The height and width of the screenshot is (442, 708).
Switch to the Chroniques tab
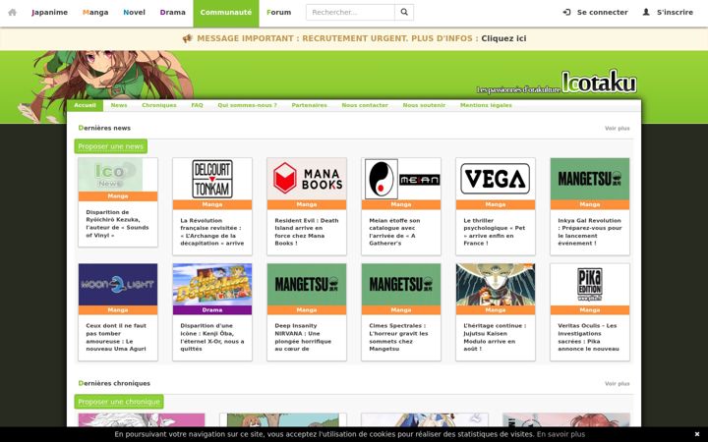tap(159, 105)
